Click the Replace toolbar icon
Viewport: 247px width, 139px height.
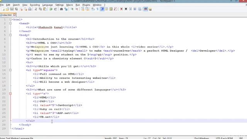tap(66, 9)
